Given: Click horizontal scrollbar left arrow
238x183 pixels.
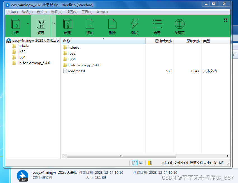Looking at the screenshot, I should coord(64,156).
